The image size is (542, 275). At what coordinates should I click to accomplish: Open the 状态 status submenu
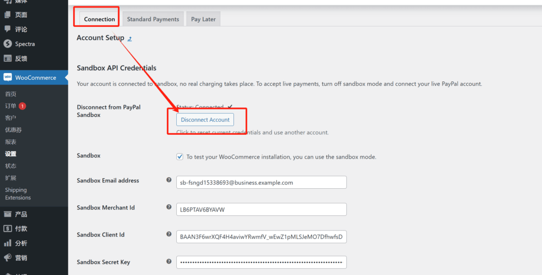click(x=11, y=166)
